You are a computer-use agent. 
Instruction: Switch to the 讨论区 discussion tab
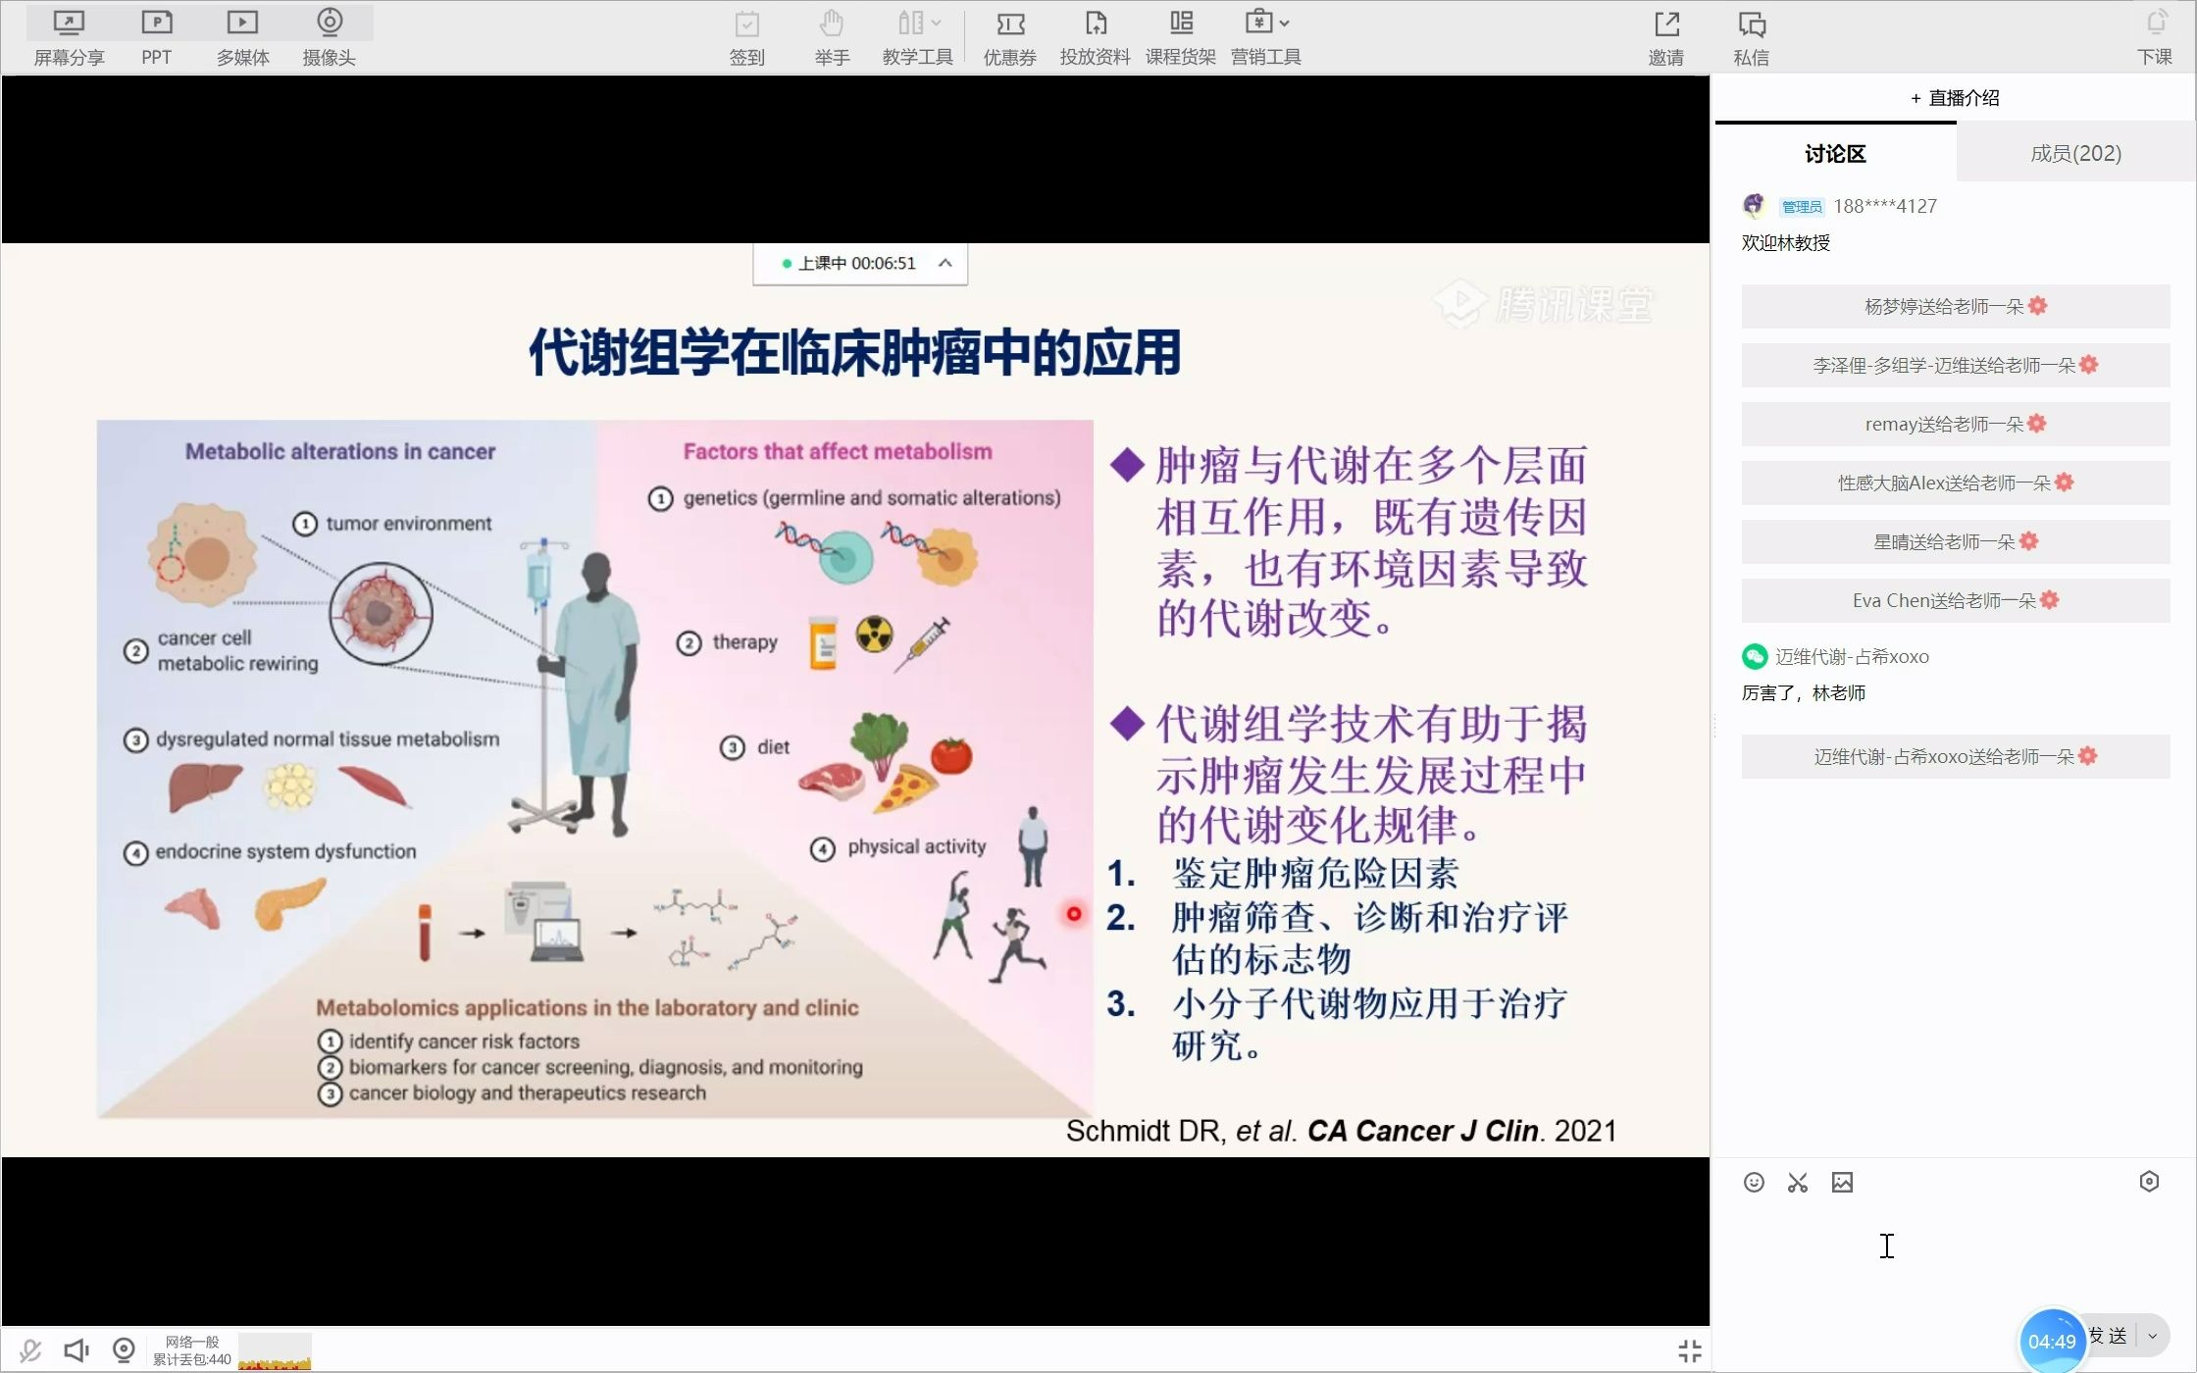[x=1835, y=153]
